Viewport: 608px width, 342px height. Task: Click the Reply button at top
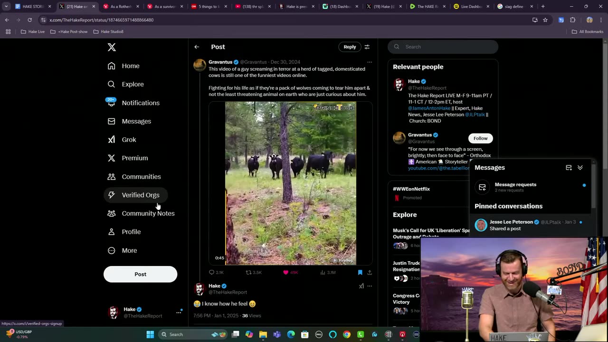(350, 47)
